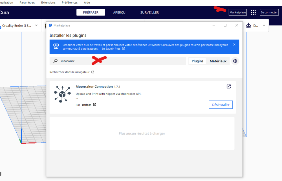Viewport: 282px width, 181px height.
Task: Expand the Creality Ender-3 printer selector
Action: pos(20,26)
